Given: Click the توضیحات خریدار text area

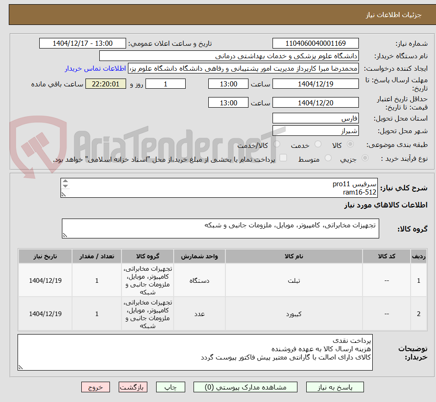Looking at the screenshot, I should [195, 352].
